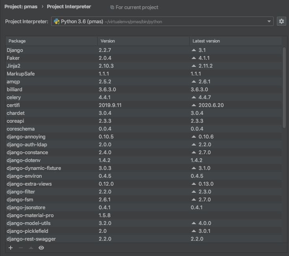This screenshot has height=256, width=289.
Task: Click the Project: pmas breadcrumb
Action: click(21, 7)
